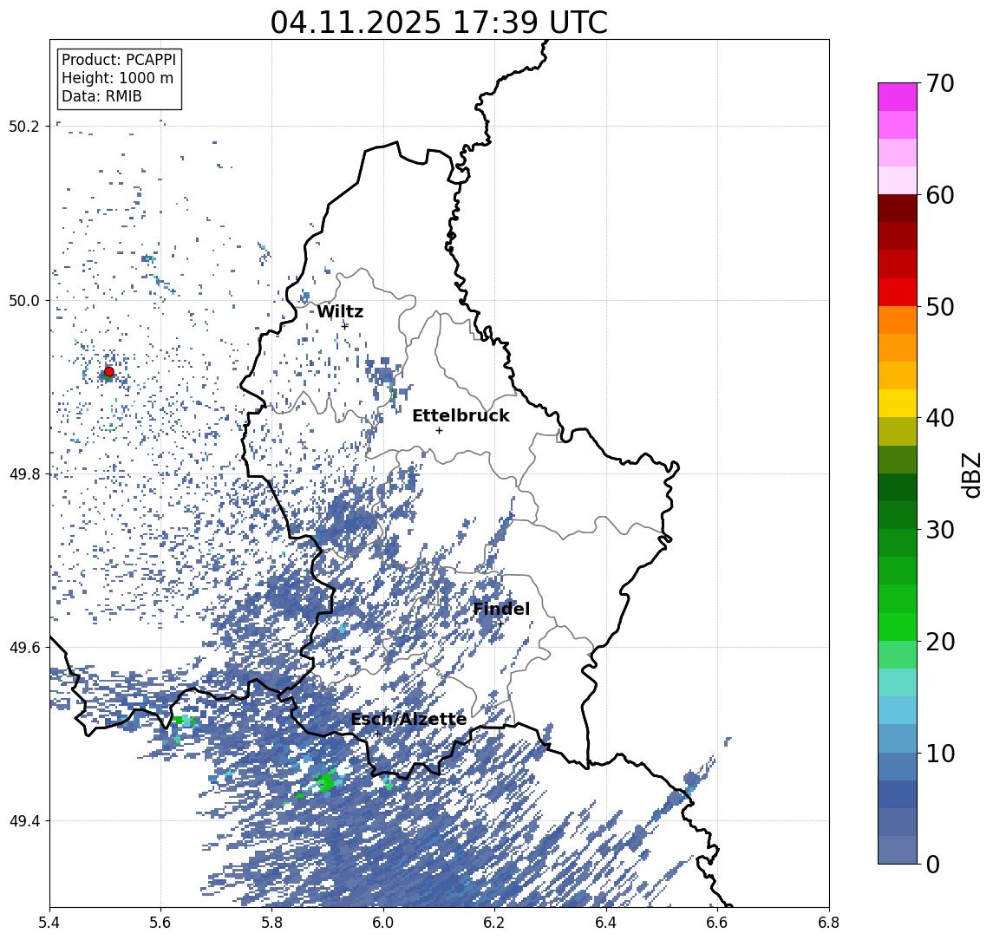The width and height of the screenshot is (993, 940).
Task: Click the "Esch/Alzette" city label
Action: (x=408, y=719)
